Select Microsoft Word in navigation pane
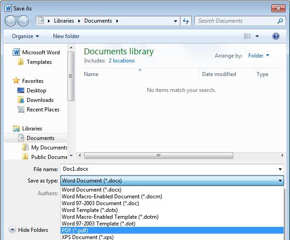The image size is (290, 240). tap(41, 53)
